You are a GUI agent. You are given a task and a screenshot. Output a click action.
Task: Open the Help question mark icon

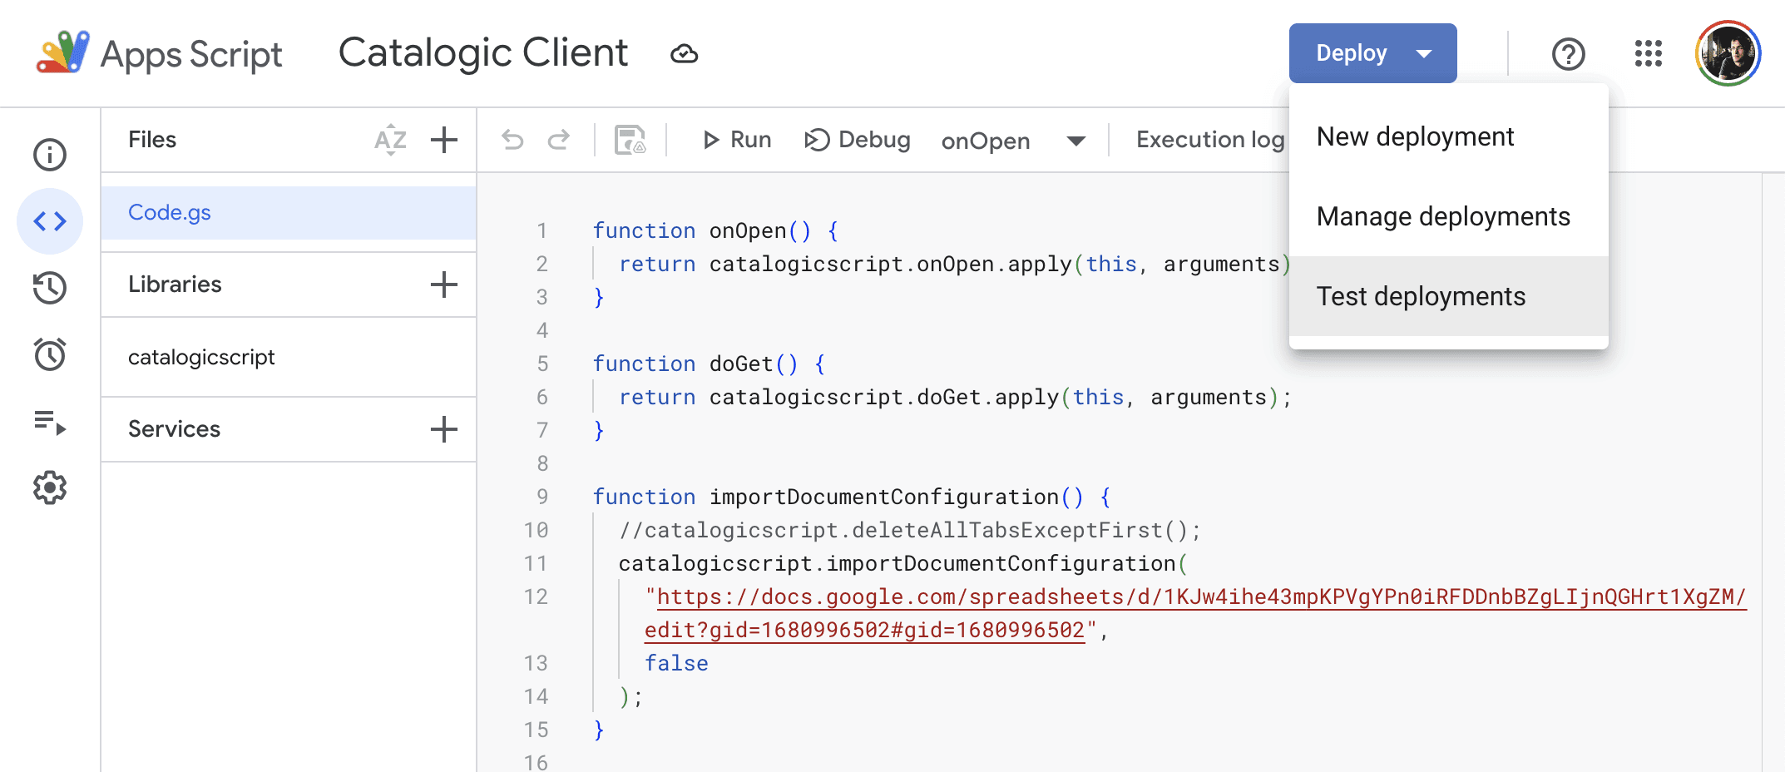[x=1568, y=54]
